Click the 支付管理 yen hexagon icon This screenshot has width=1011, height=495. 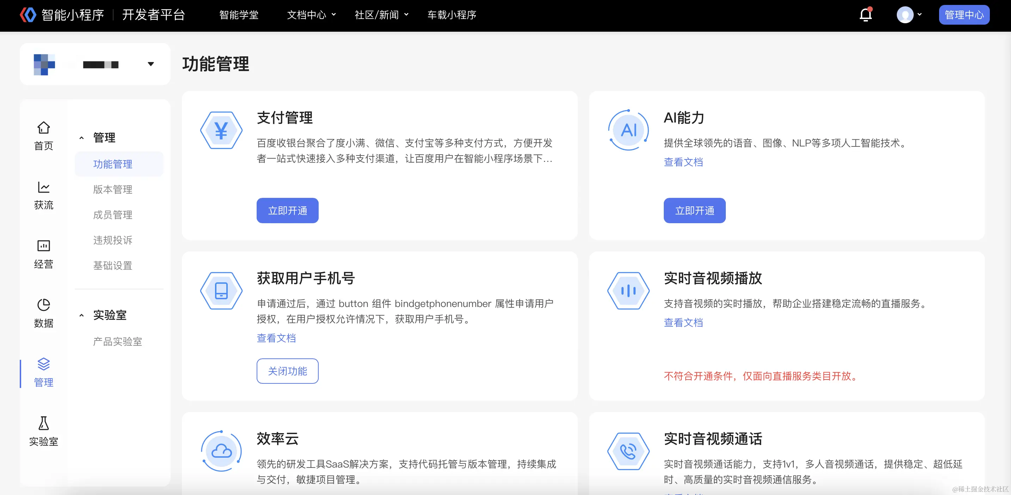[221, 131]
